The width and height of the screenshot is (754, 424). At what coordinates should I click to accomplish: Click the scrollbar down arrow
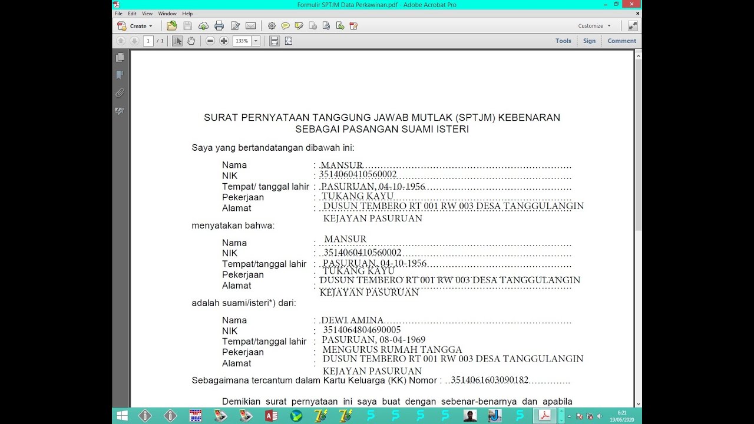point(638,403)
